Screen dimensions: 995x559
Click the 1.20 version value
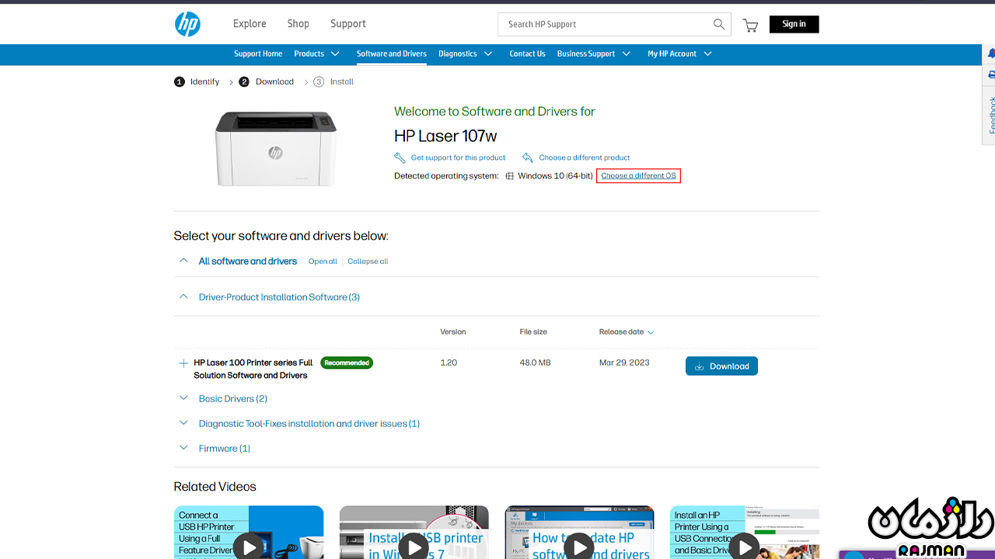(x=449, y=363)
